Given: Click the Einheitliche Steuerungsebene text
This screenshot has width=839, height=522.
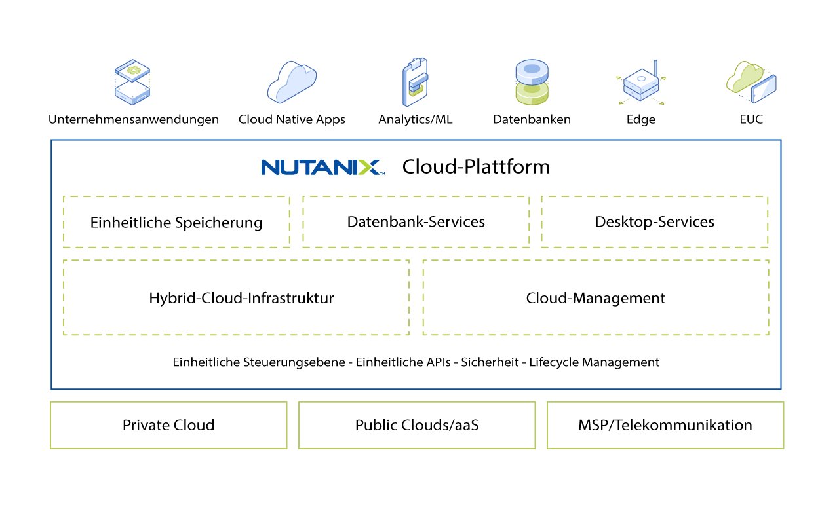Looking at the screenshot, I should tap(259, 362).
